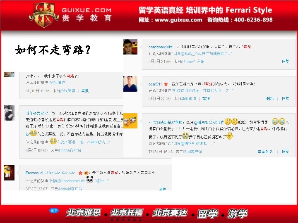Screen dimensions: 298x223
Task: Open the handsomeluke username link
Action: (x=161, y=47)
